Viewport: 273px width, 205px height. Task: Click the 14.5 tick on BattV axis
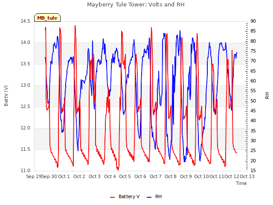click(x=25, y=21)
